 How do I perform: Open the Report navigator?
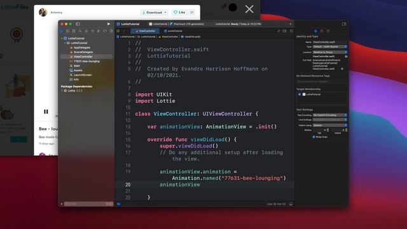[111, 31]
